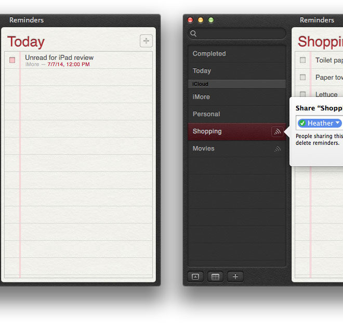Image resolution: width=343 pixels, height=323 pixels.
Task: Click the Shopping list title heading
Action: [x=320, y=42]
